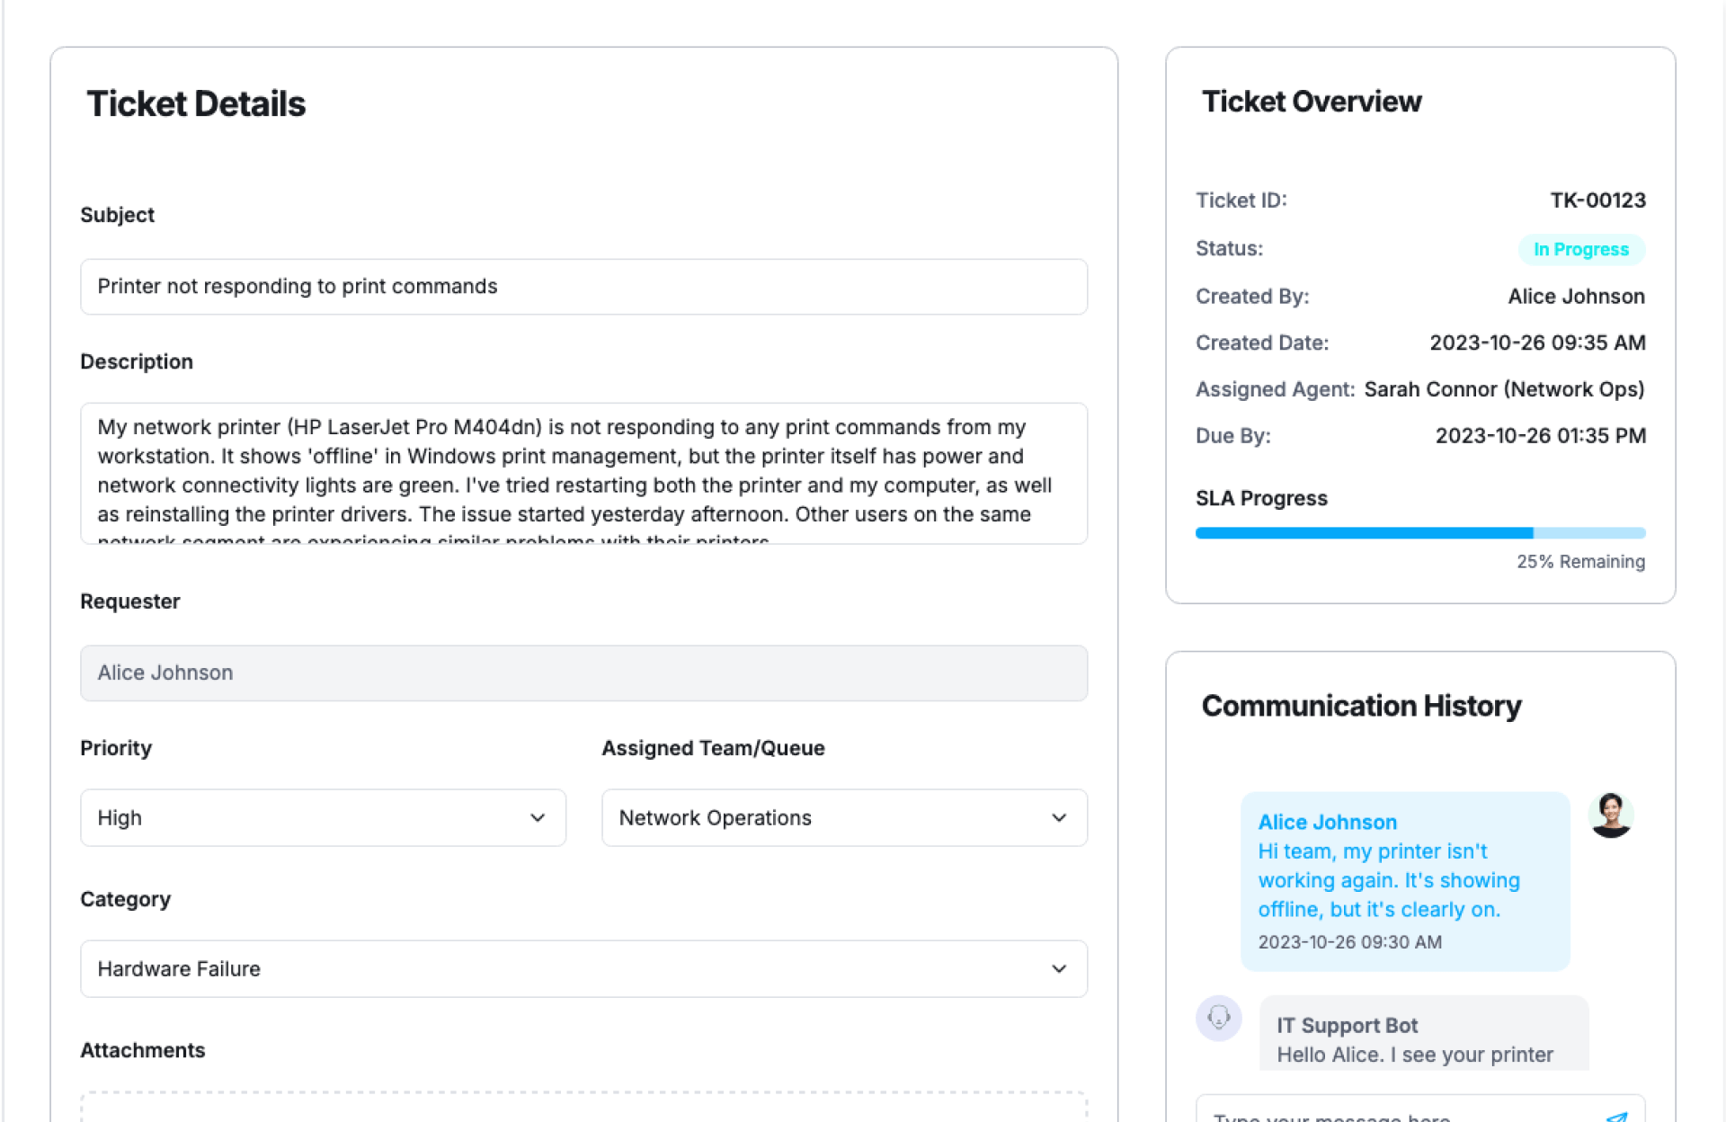
Task: Click chevron arrow in Assigned Team/Queue field
Action: point(1059,818)
